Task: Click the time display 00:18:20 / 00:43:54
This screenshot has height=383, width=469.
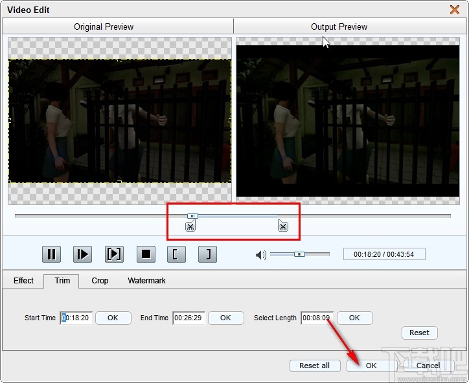Action: pyautogui.click(x=384, y=254)
